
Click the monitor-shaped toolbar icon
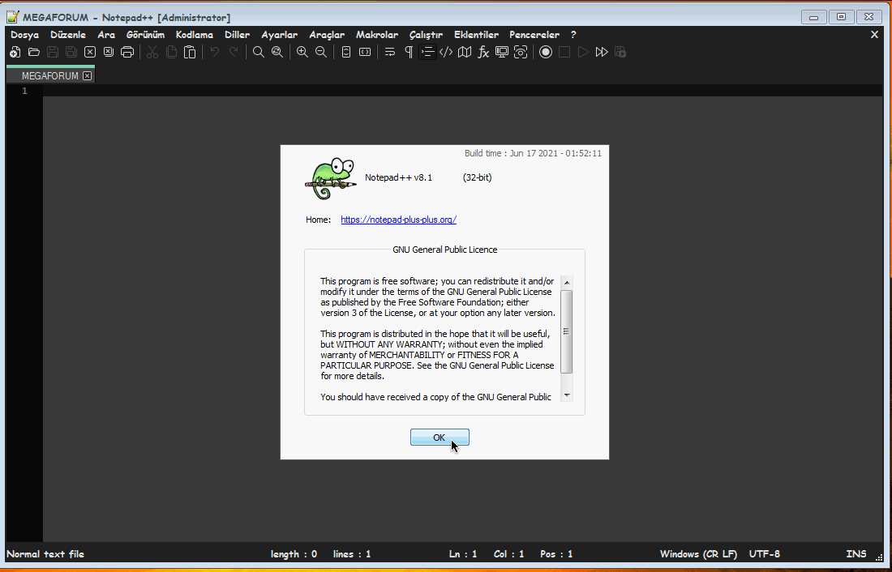[502, 53]
